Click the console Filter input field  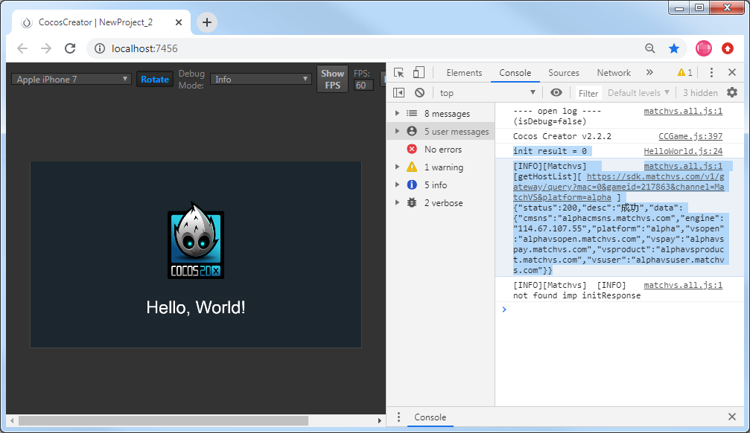tap(588, 93)
